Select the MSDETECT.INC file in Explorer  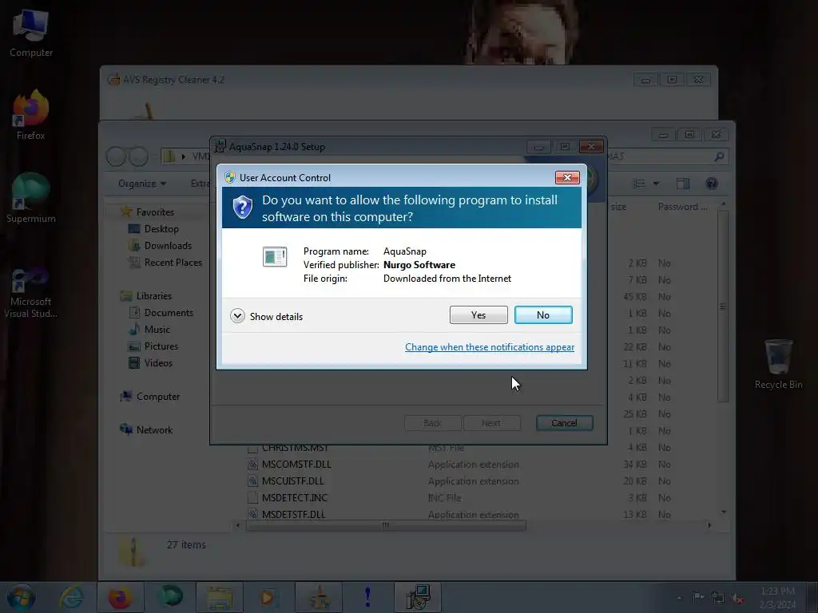(294, 498)
